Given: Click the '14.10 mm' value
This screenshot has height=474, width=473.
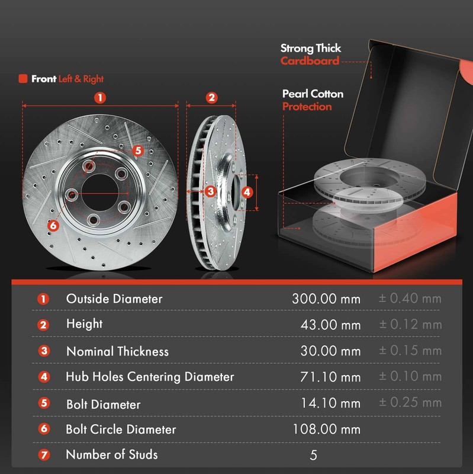Looking at the screenshot, I should click(x=331, y=403).
